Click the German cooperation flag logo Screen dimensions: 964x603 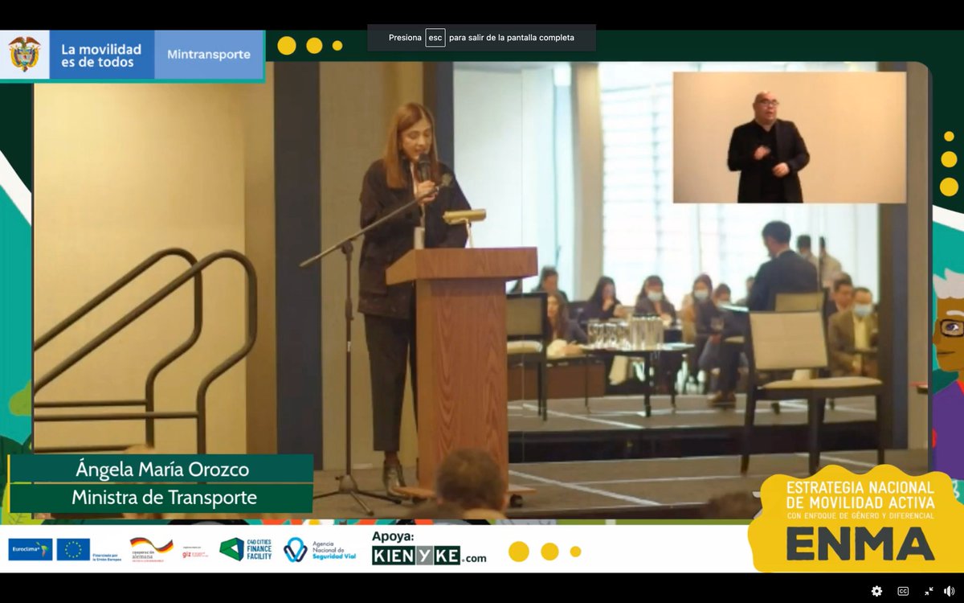(x=151, y=549)
